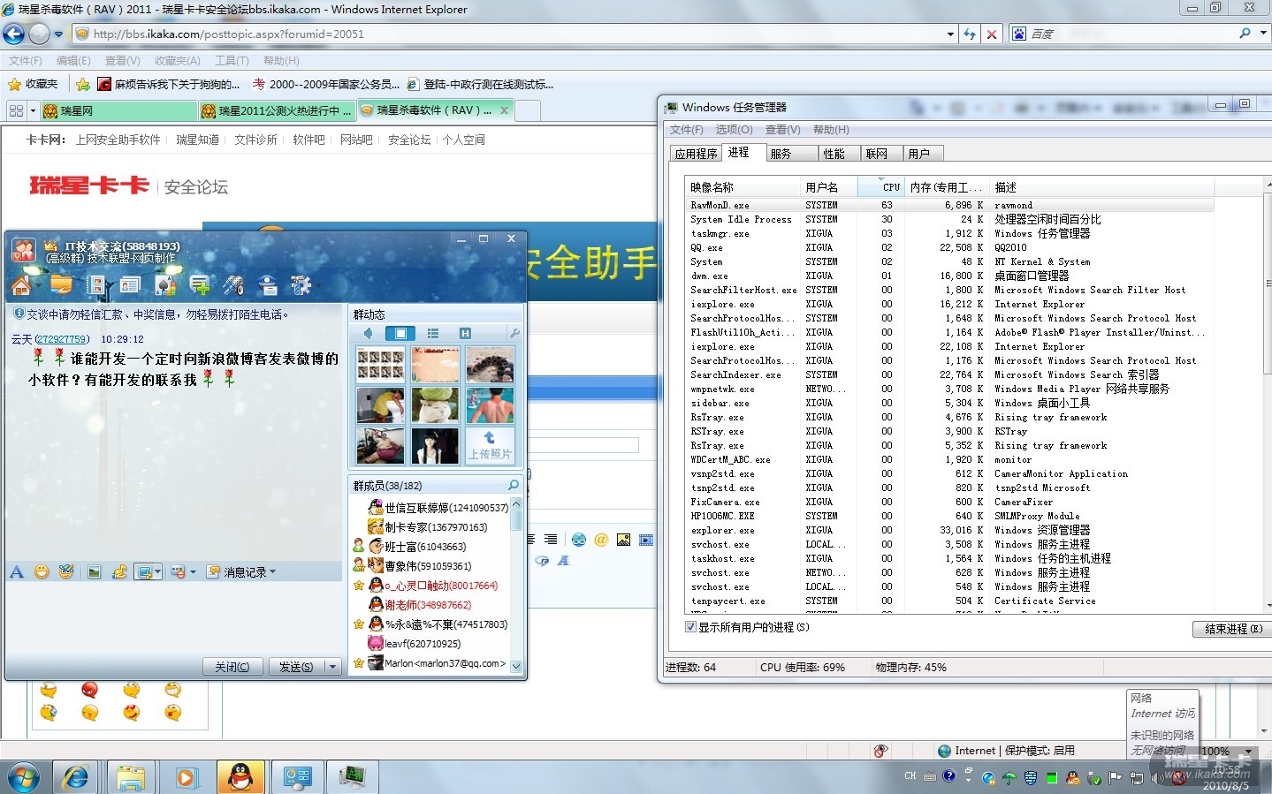Screen dimensions: 1272x794
Task: Open the QQ group settings gear icon
Action: tap(301, 285)
